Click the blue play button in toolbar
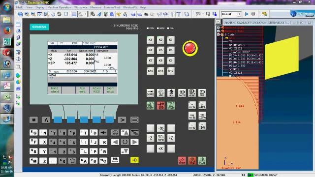Image resolution: width=315 pixels, height=177 pixels. click(x=247, y=14)
